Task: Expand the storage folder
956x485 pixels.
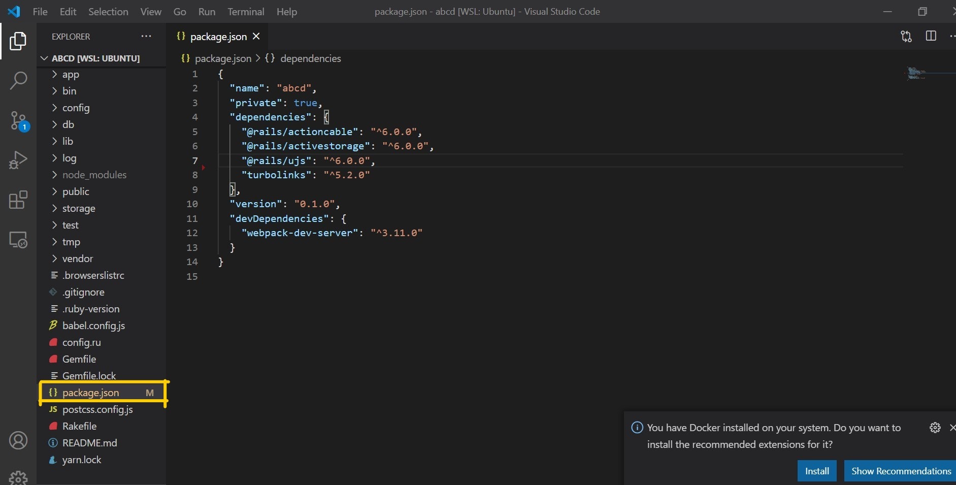Action: click(102, 208)
